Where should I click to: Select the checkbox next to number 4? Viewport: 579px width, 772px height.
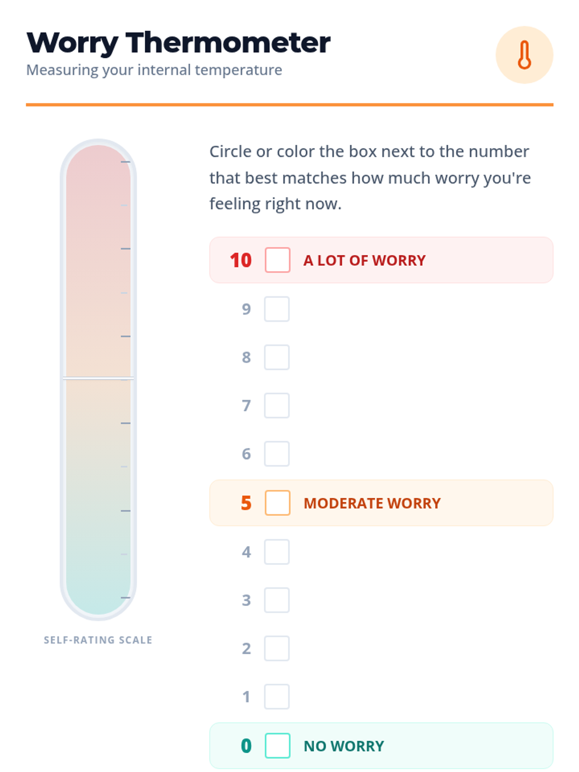[277, 552]
